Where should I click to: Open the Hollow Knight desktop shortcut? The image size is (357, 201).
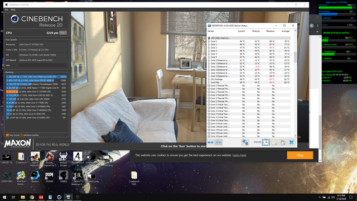pos(63,159)
